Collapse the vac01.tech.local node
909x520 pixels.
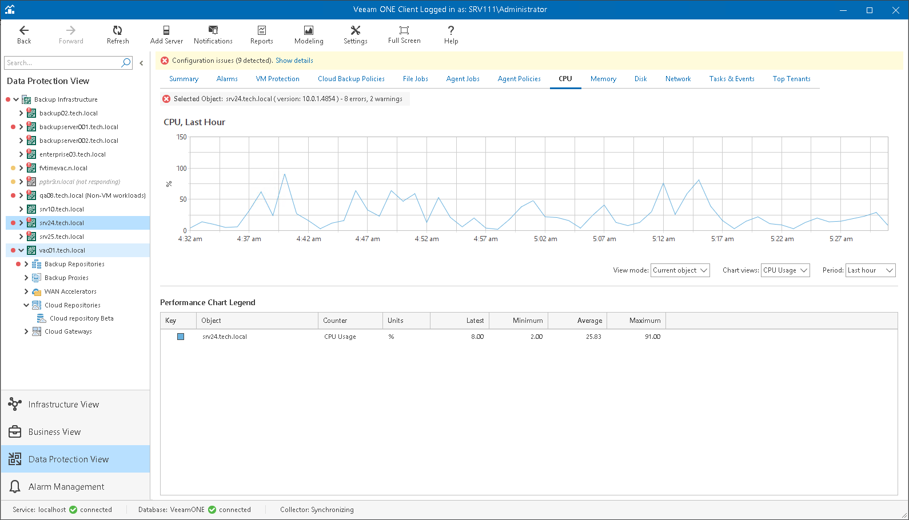tap(21, 250)
